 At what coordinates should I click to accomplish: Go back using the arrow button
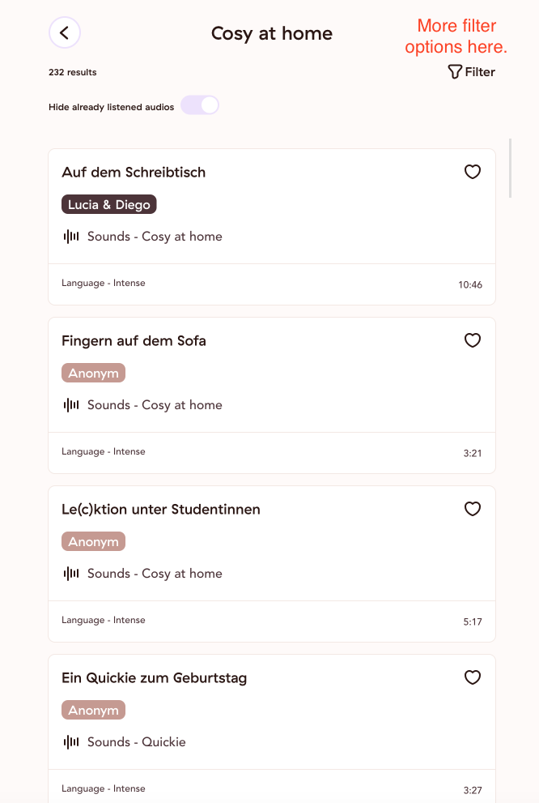click(65, 32)
